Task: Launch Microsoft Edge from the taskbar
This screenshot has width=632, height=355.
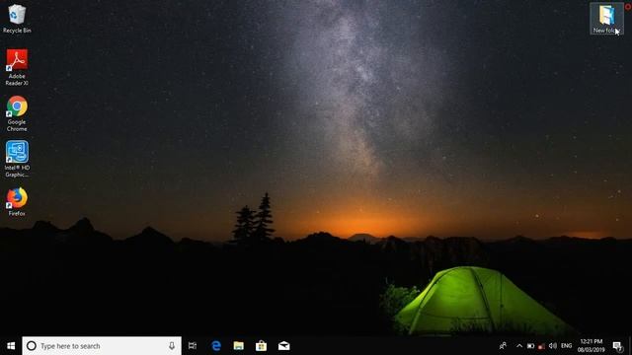Action: coord(216,346)
